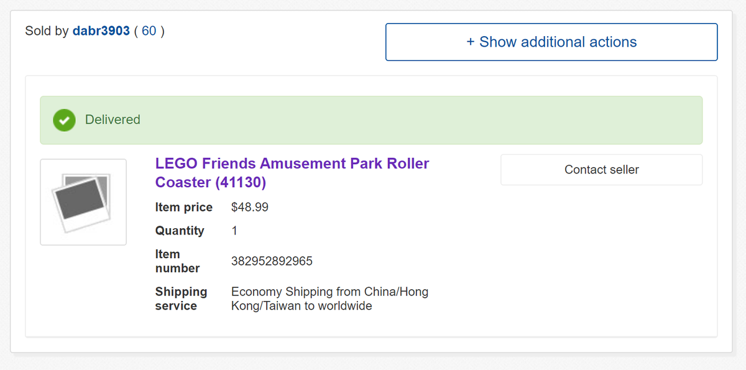Click the Coaster (41130) part of the title
Viewport: 746px width, 370px height.
point(211,183)
